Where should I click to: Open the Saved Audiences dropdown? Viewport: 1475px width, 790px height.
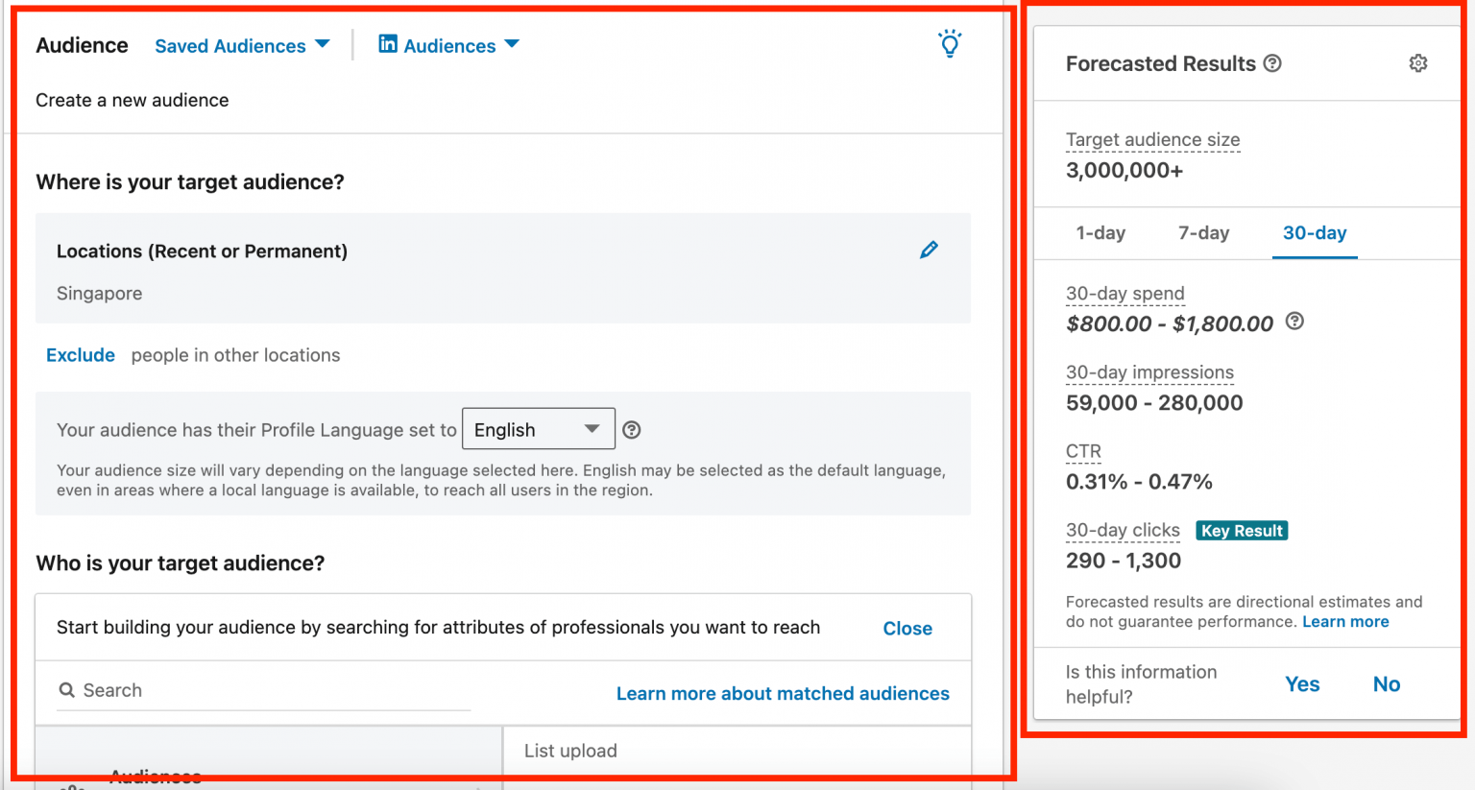tap(242, 45)
